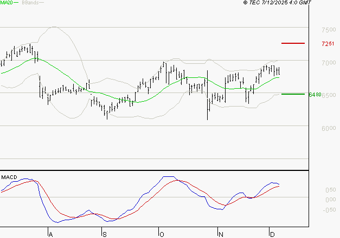Screen dimensions: 340x238
Task: Click the MACD 050 axis label
Action: pyautogui.click(x=331, y=190)
